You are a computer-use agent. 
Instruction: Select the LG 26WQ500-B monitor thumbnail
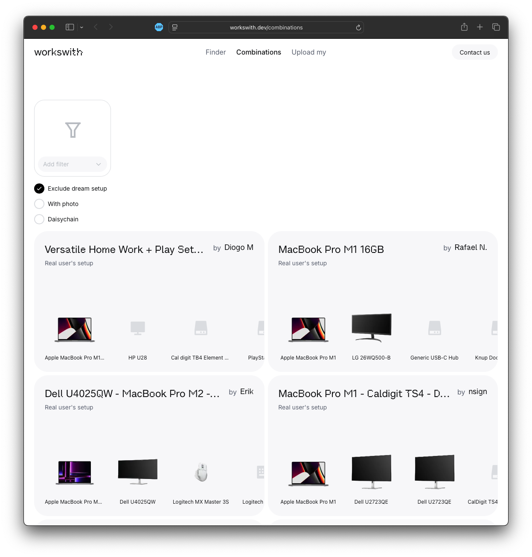pyautogui.click(x=371, y=328)
